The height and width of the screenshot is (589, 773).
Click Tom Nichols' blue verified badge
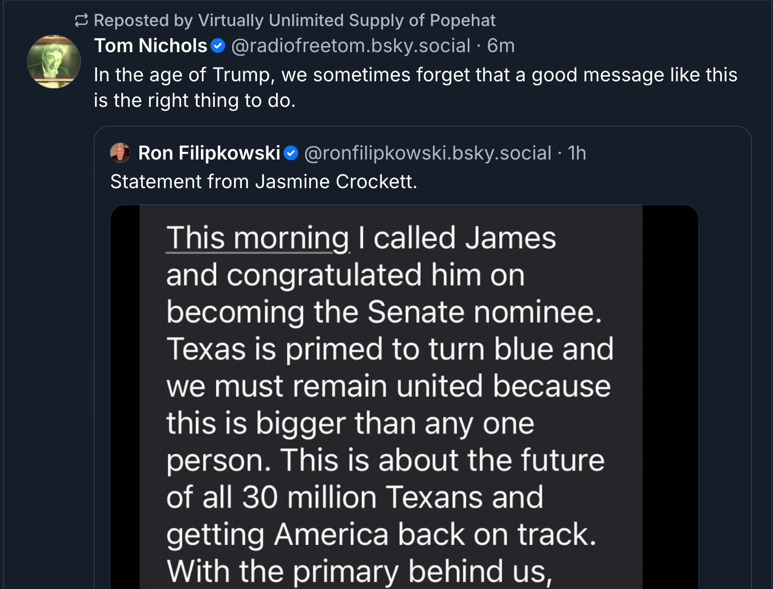[218, 46]
